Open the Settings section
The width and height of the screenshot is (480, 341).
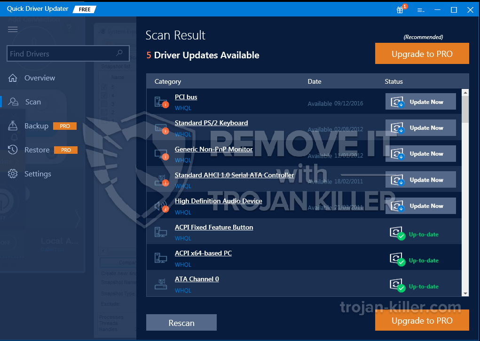[38, 174]
